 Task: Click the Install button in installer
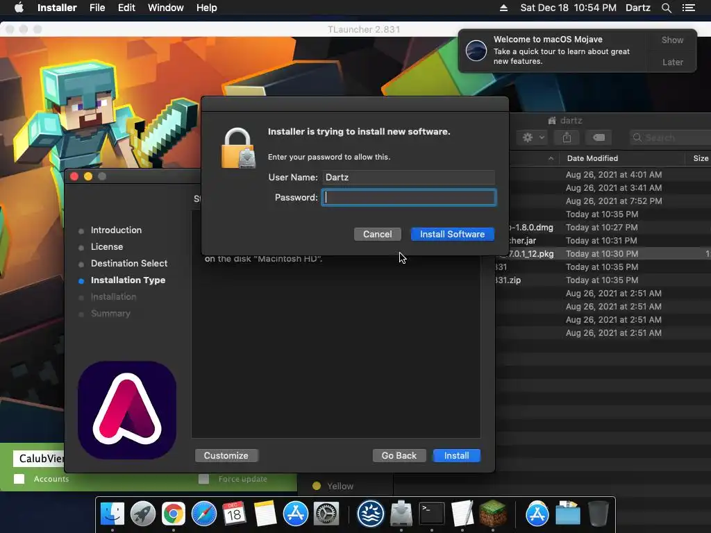(457, 455)
